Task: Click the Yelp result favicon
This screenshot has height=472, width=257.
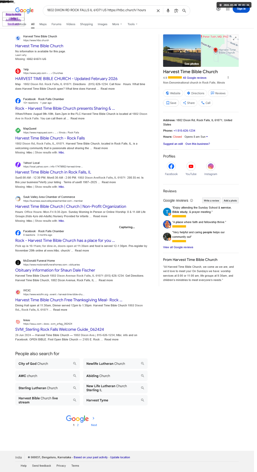Action: pos(18,71)
